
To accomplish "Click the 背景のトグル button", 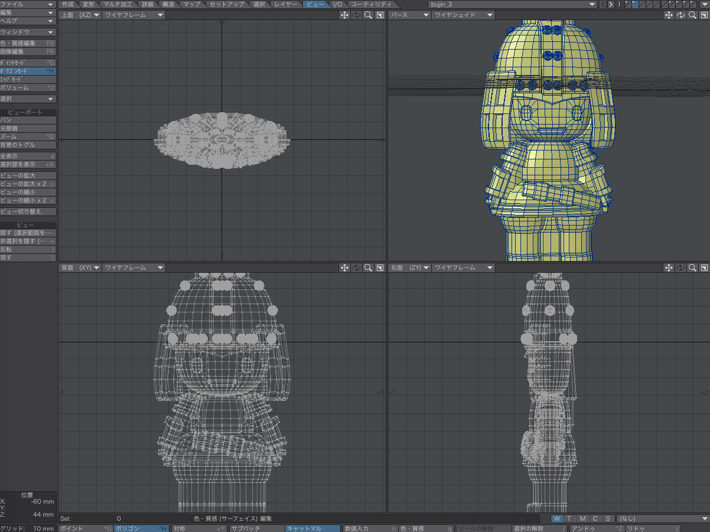I will coord(28,145).
